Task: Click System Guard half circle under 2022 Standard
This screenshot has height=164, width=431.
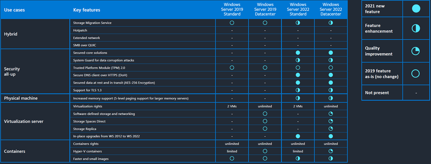Action: coord(298,60)
